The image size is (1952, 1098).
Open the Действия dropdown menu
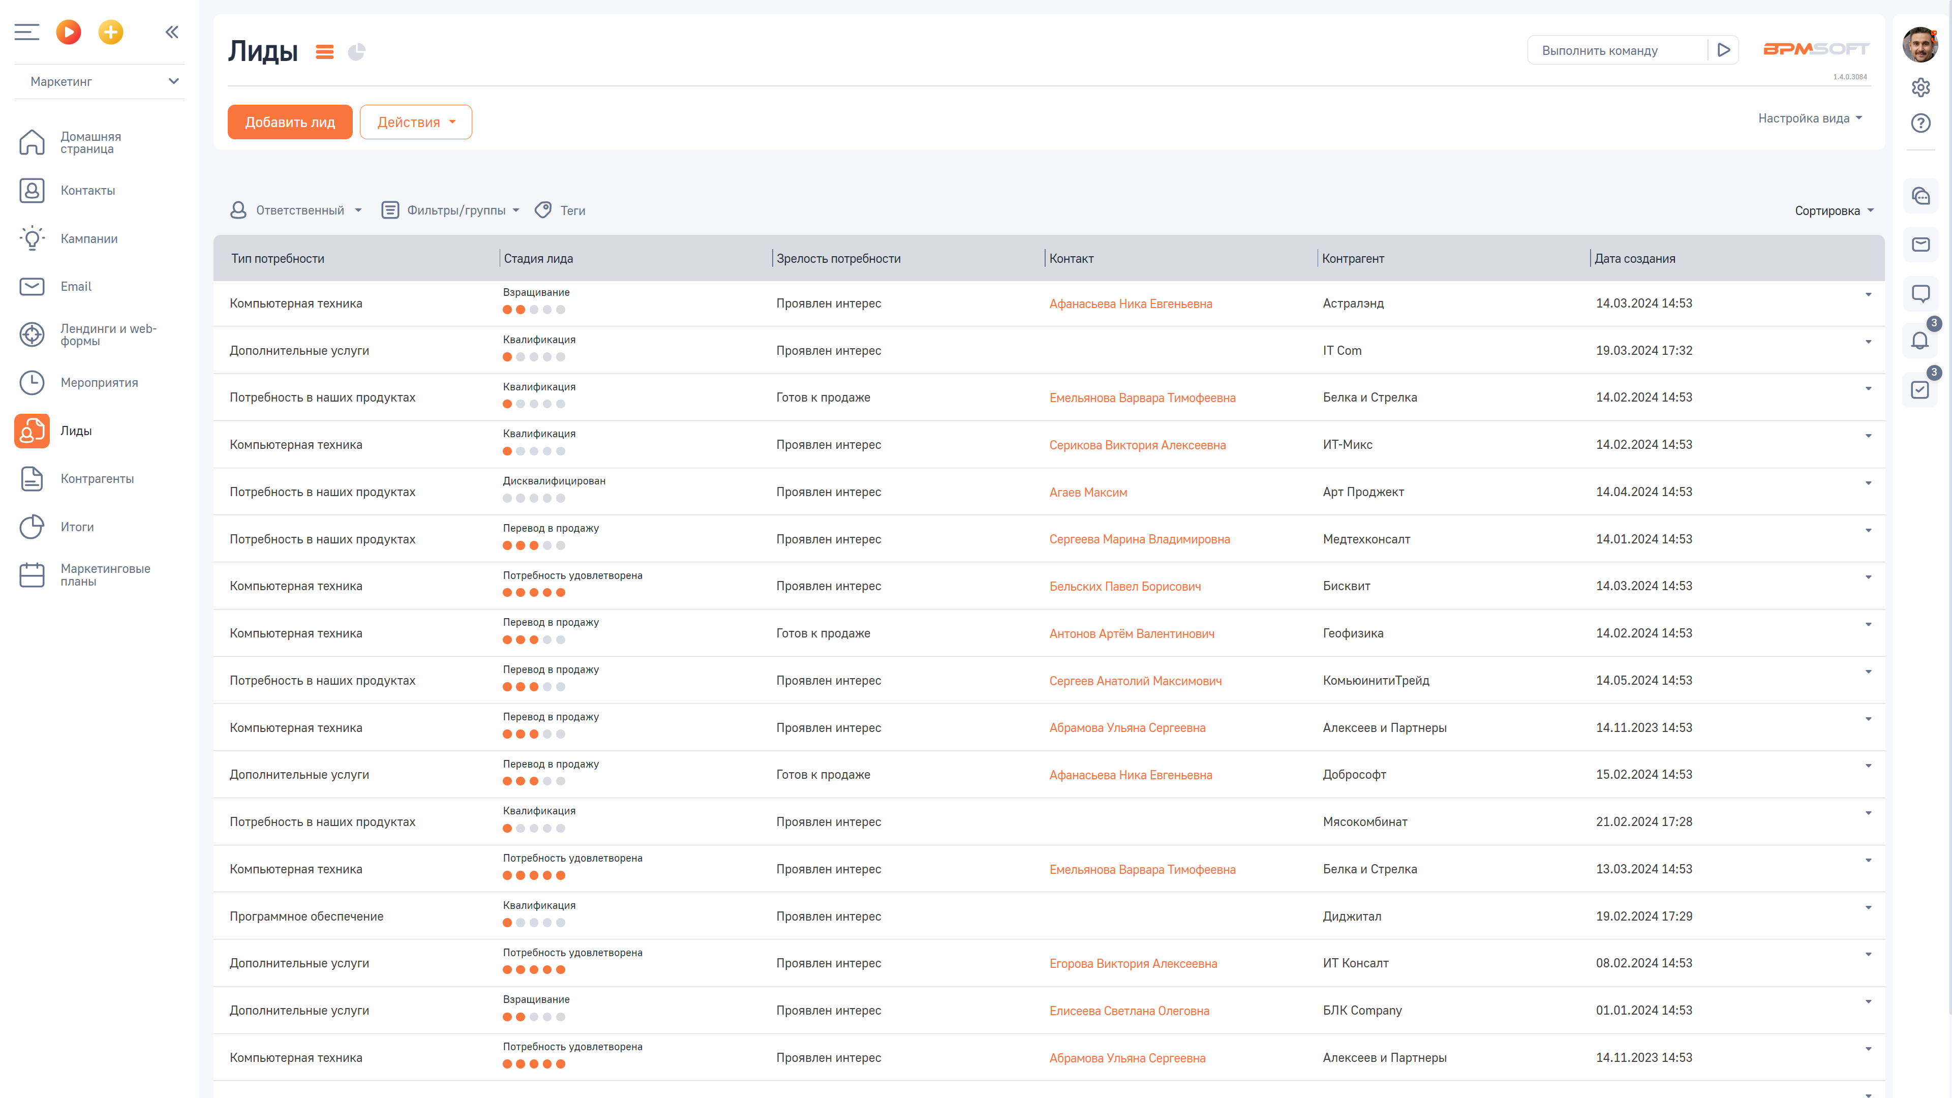pyautogui.click(x=415, y=122)
